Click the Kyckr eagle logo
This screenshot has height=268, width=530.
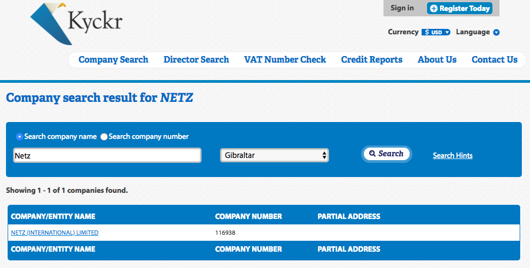tap(76, 23)
